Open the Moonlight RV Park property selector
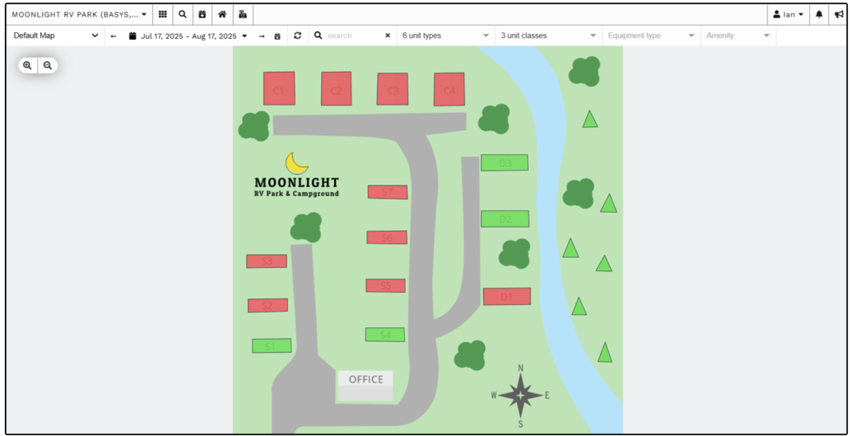The image size is (850, 436). coord(77,14)
